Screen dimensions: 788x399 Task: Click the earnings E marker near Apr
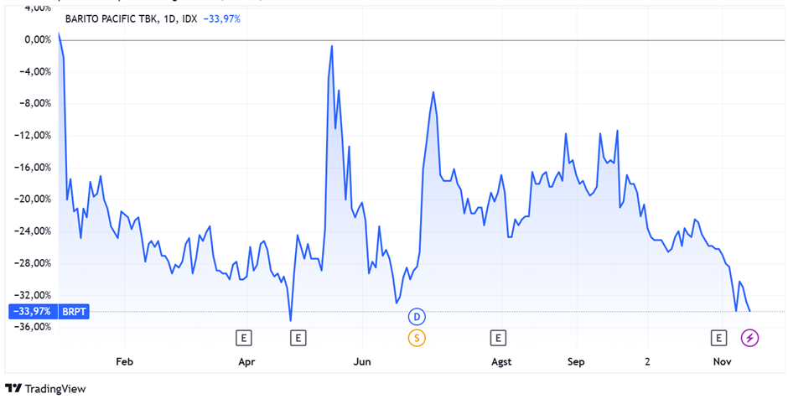[x=244, y=338]
